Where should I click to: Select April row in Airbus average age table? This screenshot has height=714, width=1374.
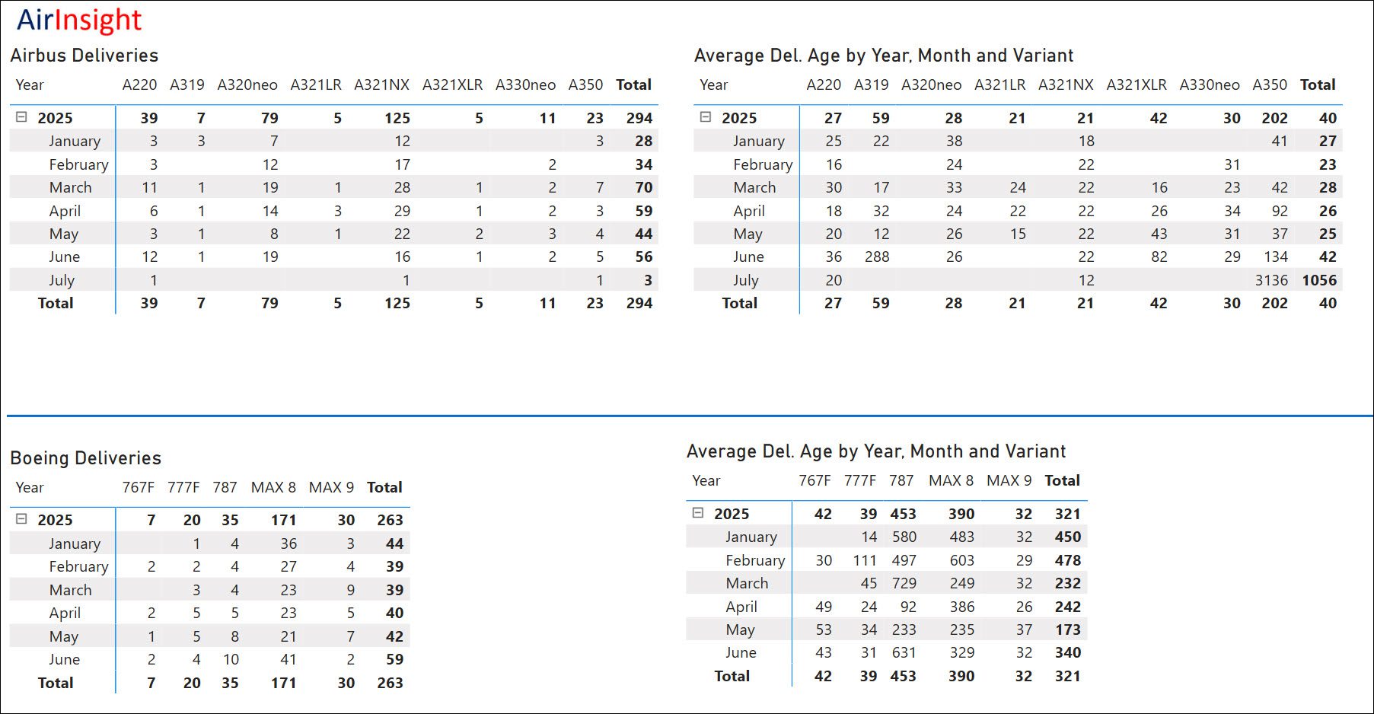click(x=748, y=211)
